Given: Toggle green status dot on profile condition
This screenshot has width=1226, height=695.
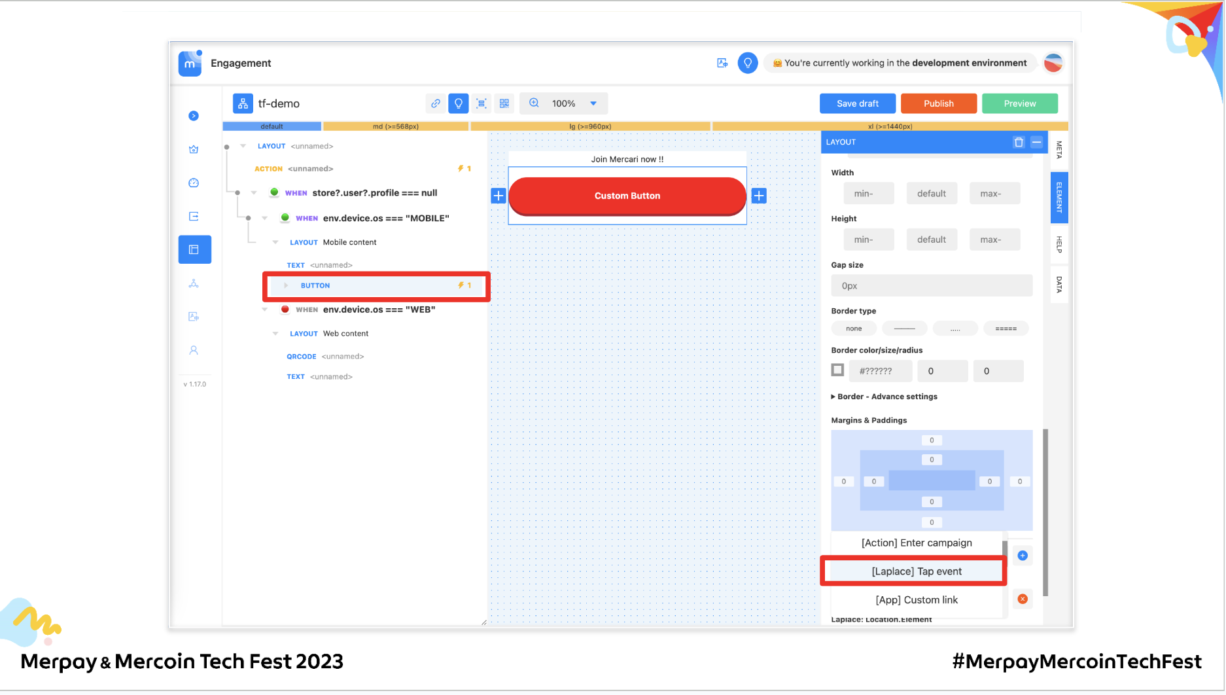Looking at the screenshot, I should (x=274, y=192).
